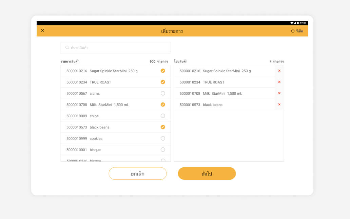
Task: Uncheck TRUE ROAST in product list
Action: pyautogui.click(x=163, y=82)
